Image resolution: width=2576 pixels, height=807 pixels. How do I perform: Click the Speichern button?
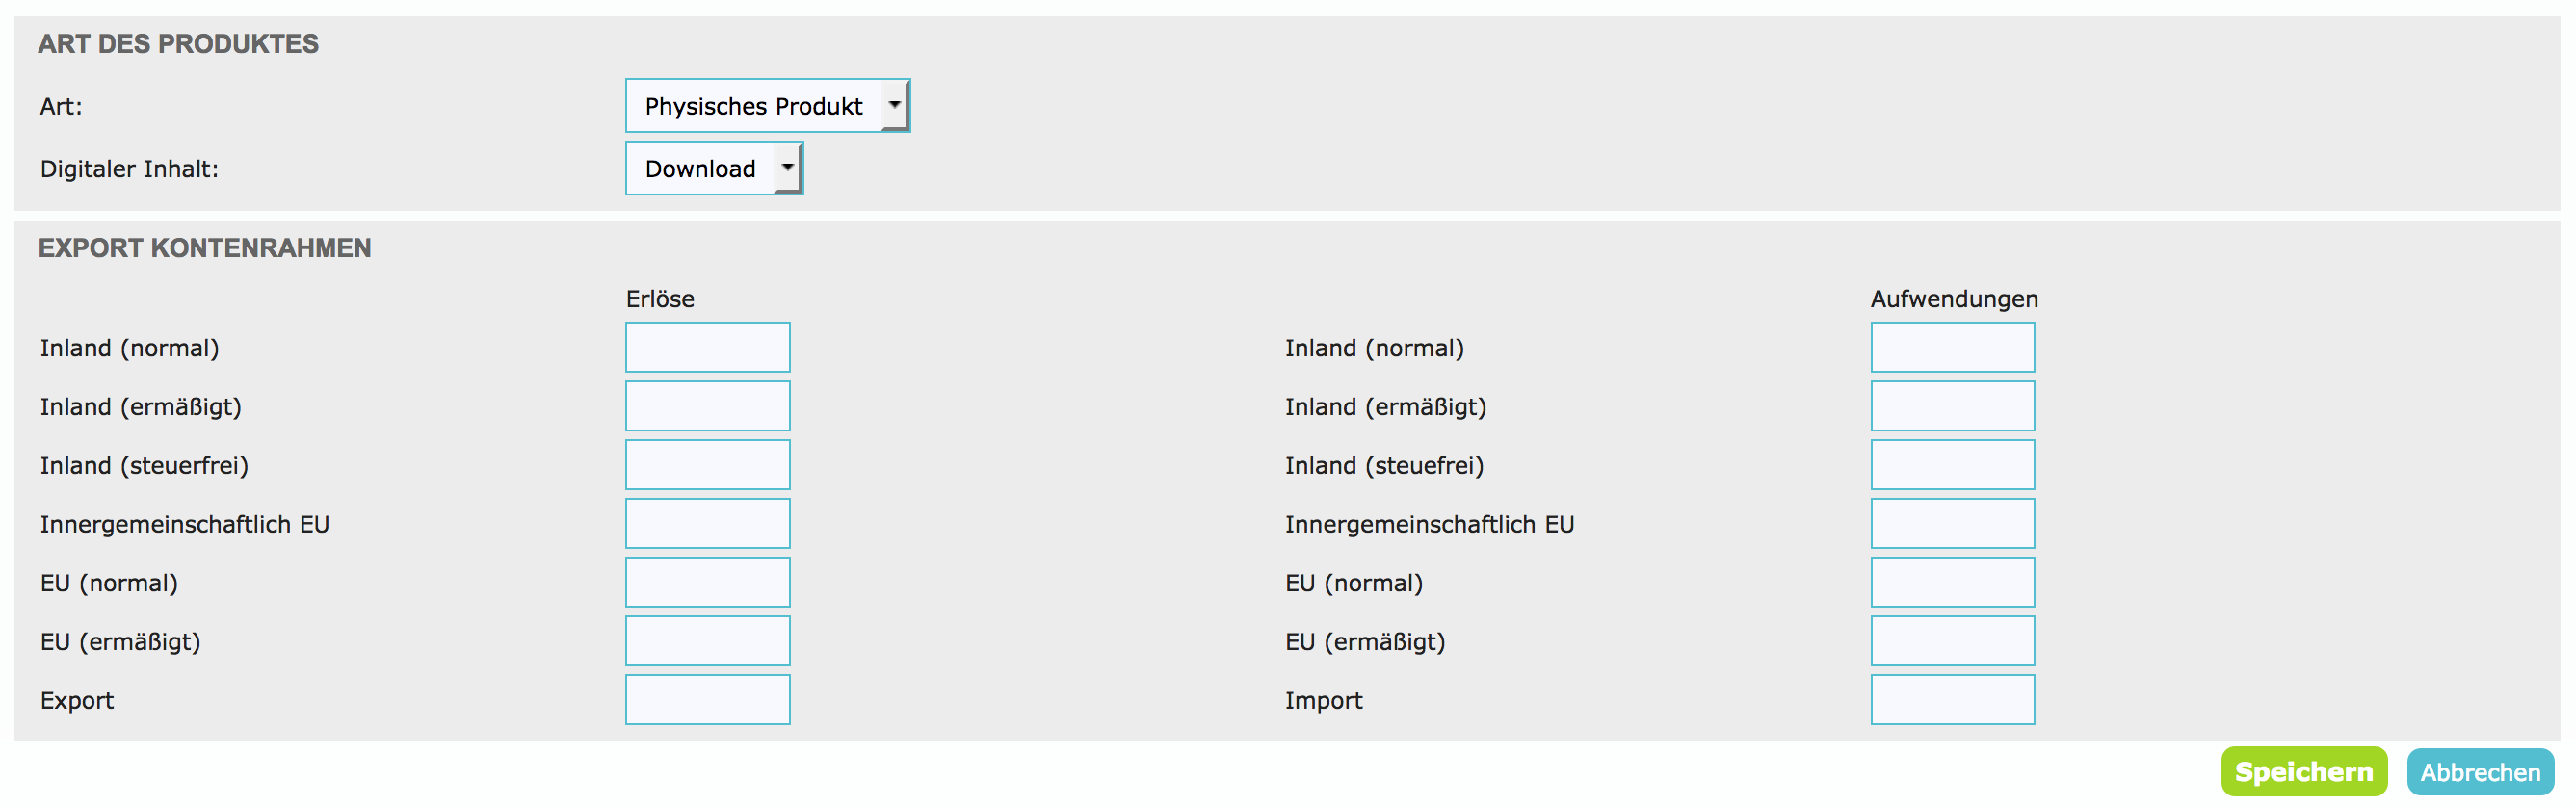pyautogui.click(x=2303, y=772)
